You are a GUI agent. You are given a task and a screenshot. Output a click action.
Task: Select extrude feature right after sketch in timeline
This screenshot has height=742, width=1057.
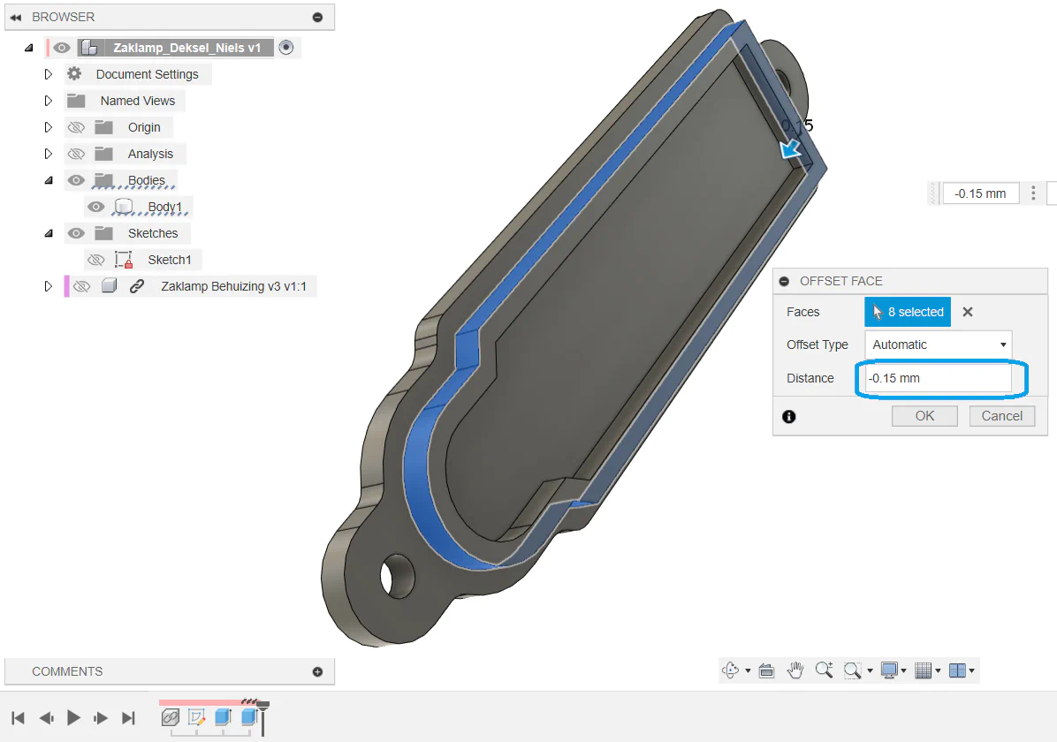point(223,717)
